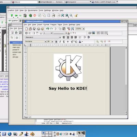
Task: Open the paragraph style dropdown showing Standard
Action: tap(43, 37)
